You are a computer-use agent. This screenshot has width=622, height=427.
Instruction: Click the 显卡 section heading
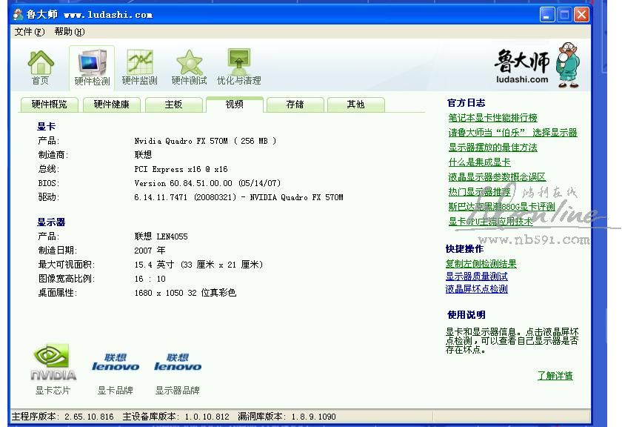point(47,127)
